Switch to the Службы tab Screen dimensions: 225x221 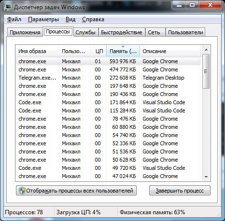[x=85, y=32]
